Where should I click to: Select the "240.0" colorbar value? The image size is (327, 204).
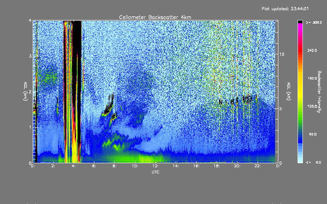pos(312,50)
